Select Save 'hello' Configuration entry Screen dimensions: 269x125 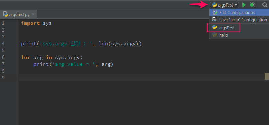pyautogui.click(x=239, y=20)
